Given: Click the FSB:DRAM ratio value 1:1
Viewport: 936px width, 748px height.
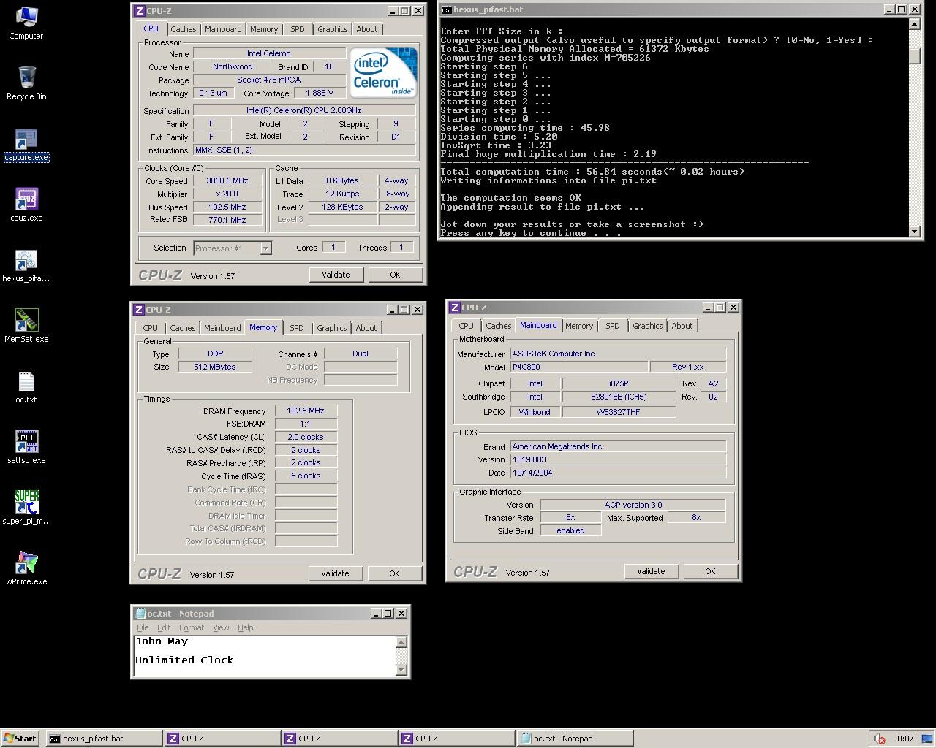Looking at the screenshot, I should pyautogui.click(x=306, y=424).
